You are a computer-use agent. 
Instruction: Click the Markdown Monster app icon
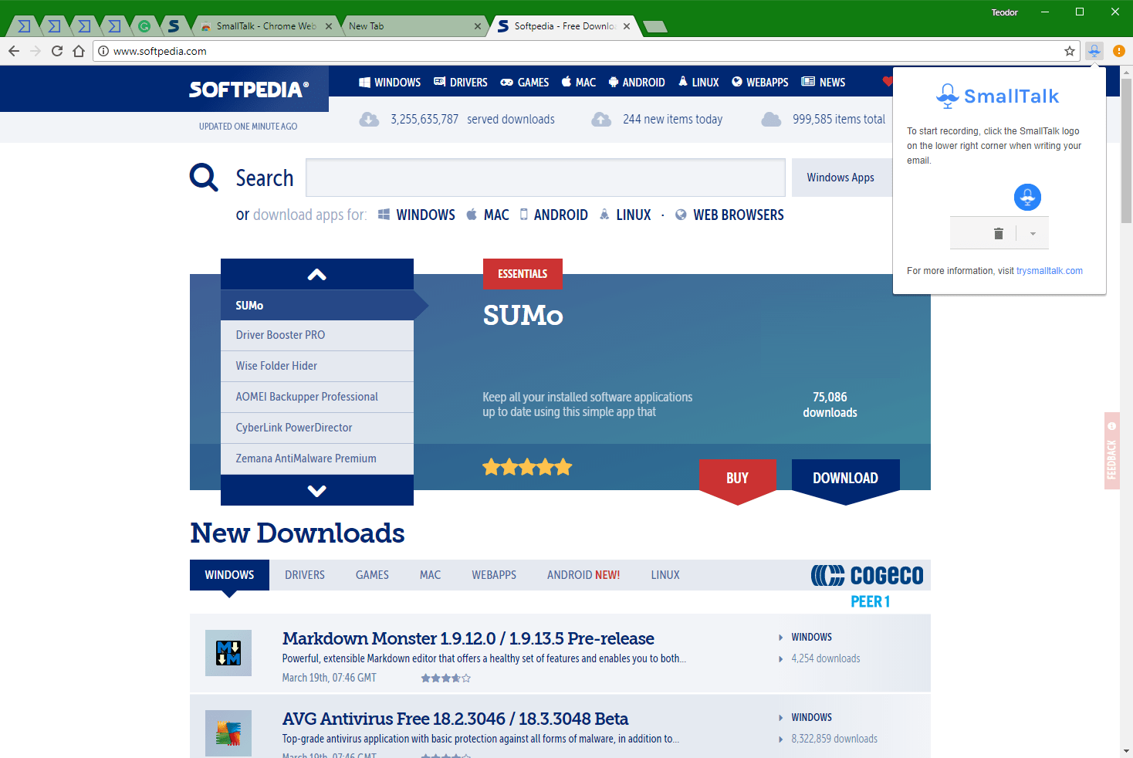(228, 653)
